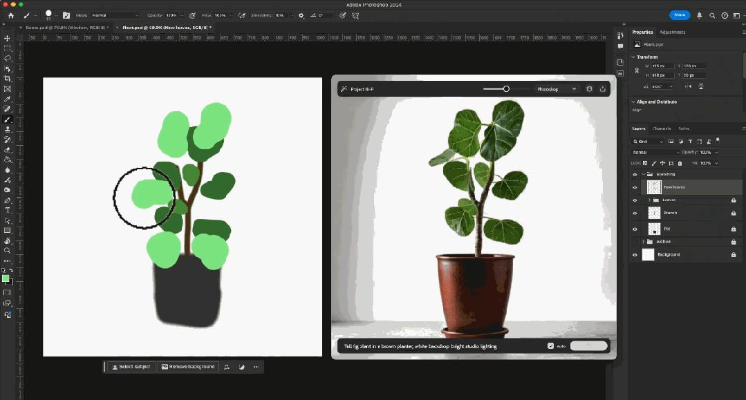The height and width of the screenshot is (400, 746).
Task: Hide the New leaves layer
Action: click(x=635, y=187)
